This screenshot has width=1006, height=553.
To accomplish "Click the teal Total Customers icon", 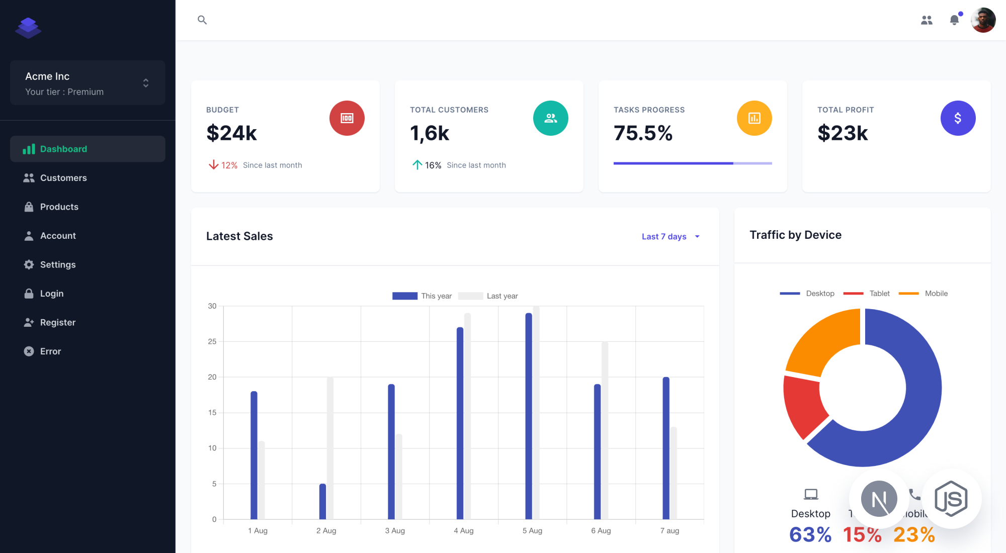I will click(550, 118).
